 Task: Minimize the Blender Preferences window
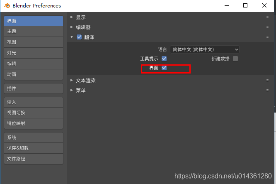(227, 6)
